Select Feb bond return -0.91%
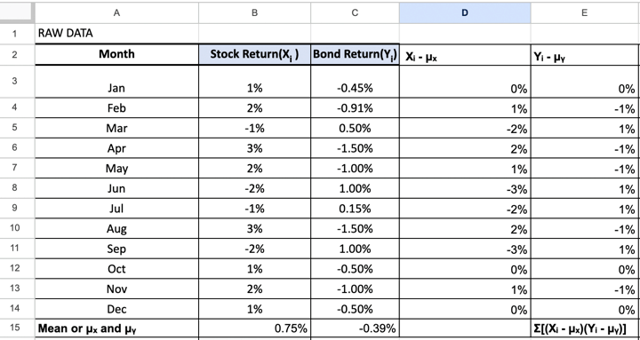This screenshot has height=340, width=640. pyautogui.click(x=355, y=108)
